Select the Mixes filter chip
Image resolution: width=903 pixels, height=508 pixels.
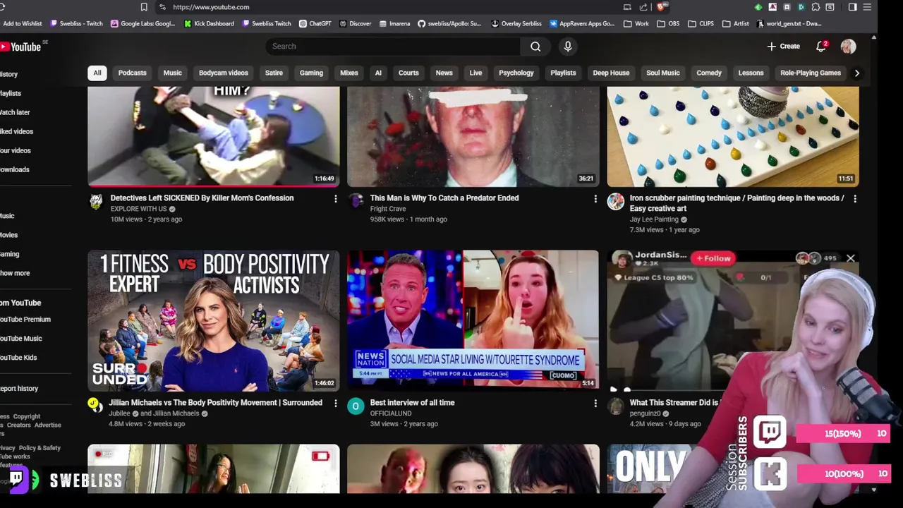tap(349, 73)
